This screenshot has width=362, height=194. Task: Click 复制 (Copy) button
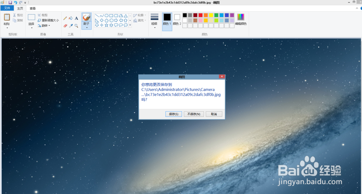[18, 20]
